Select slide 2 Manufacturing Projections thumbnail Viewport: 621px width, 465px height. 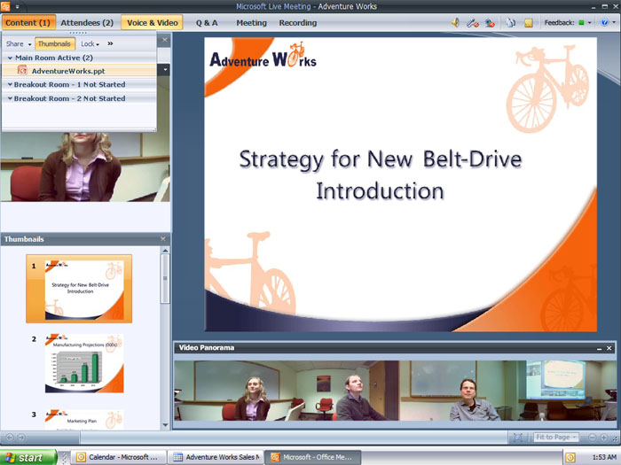pyautogui.click(x=84, y=364)
